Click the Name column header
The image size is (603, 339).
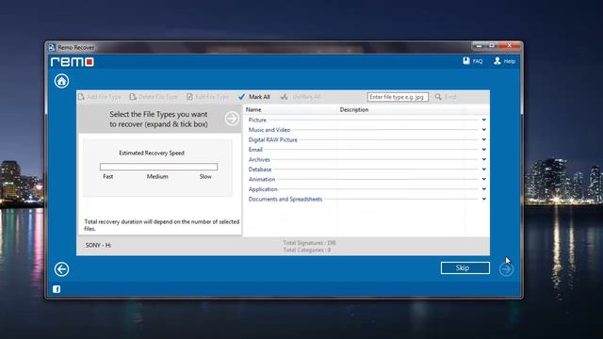(253, 109)
